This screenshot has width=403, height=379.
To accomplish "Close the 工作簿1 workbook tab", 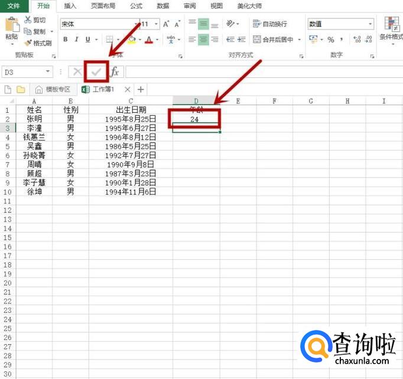I will pos(127,89).
